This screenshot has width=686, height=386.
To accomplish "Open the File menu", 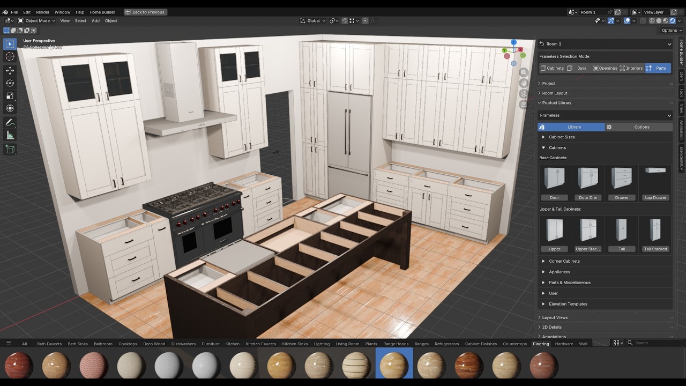I will pyautogui.click(x=14, y=12).
